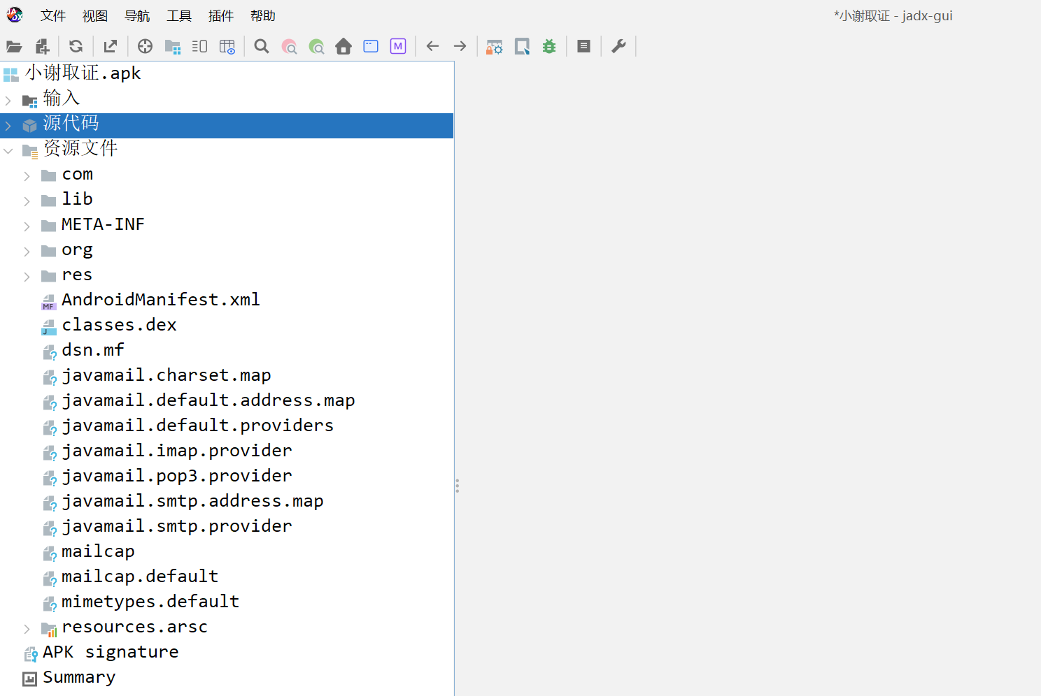Expand the META-INF folder

pyautogui.click(x=27, y=226)
